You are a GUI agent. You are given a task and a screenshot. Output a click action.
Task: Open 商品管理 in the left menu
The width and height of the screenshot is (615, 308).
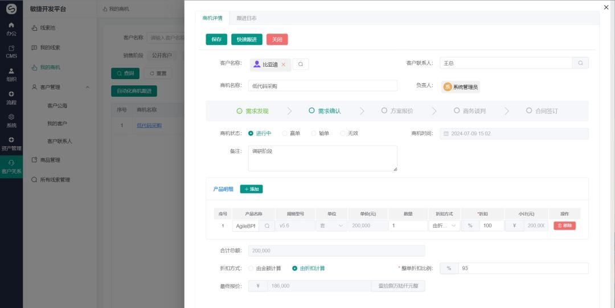(50, 160)
